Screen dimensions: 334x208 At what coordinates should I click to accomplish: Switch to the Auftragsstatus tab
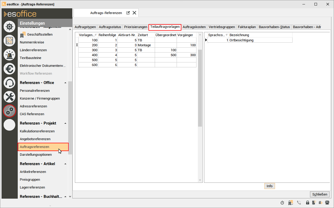tap(110, 27)
